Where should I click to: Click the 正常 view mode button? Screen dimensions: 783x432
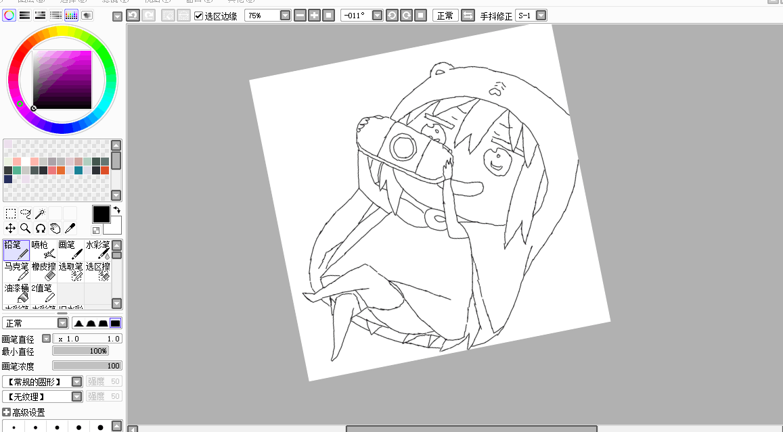pyautogui.click(x=445, y=16)
